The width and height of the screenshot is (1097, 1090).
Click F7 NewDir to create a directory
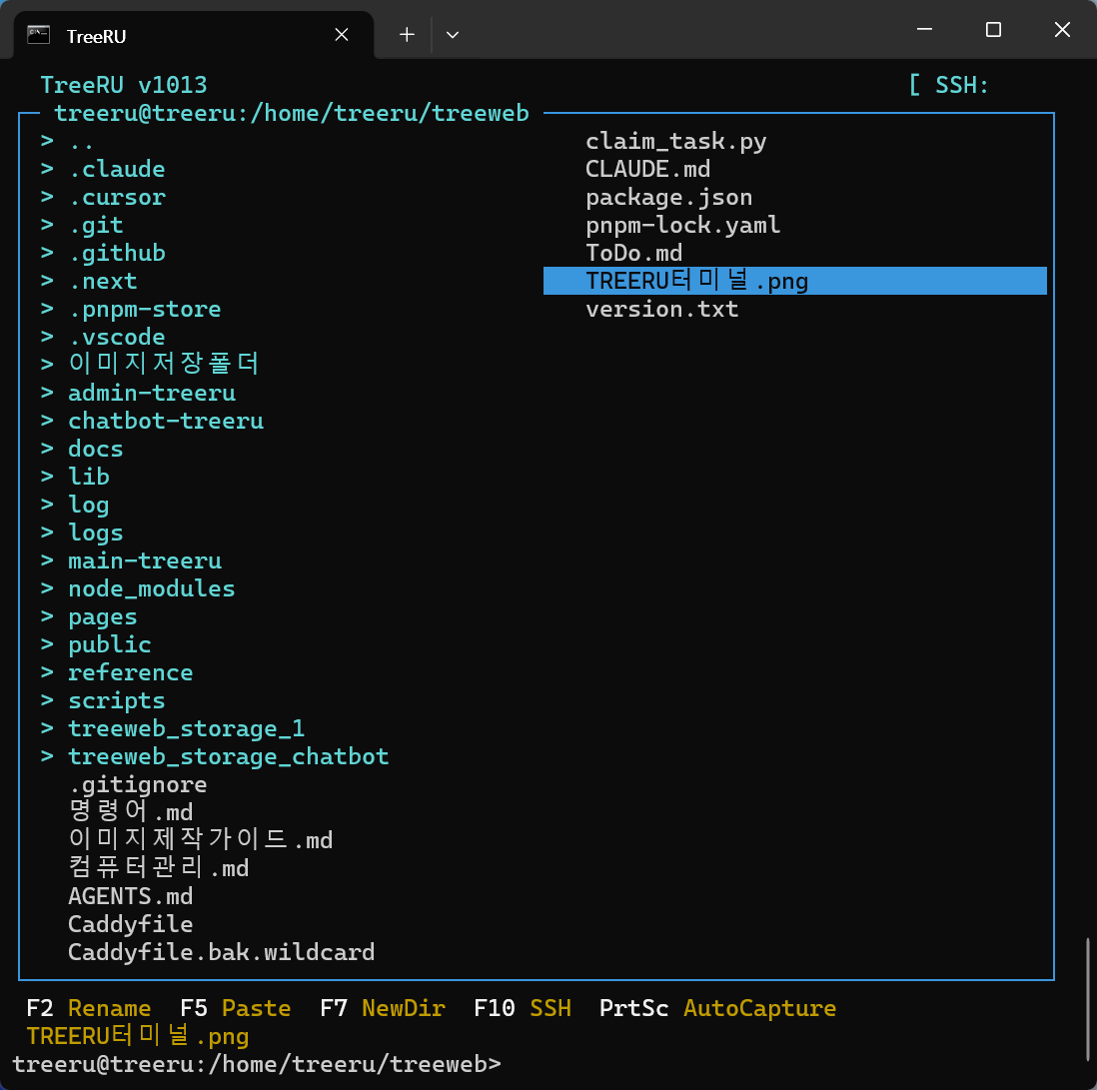pos(383,1008)
